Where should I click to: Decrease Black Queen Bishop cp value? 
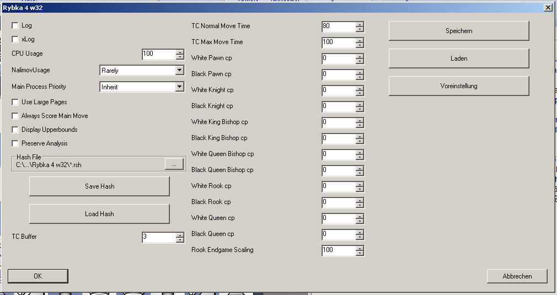[360, 173]
